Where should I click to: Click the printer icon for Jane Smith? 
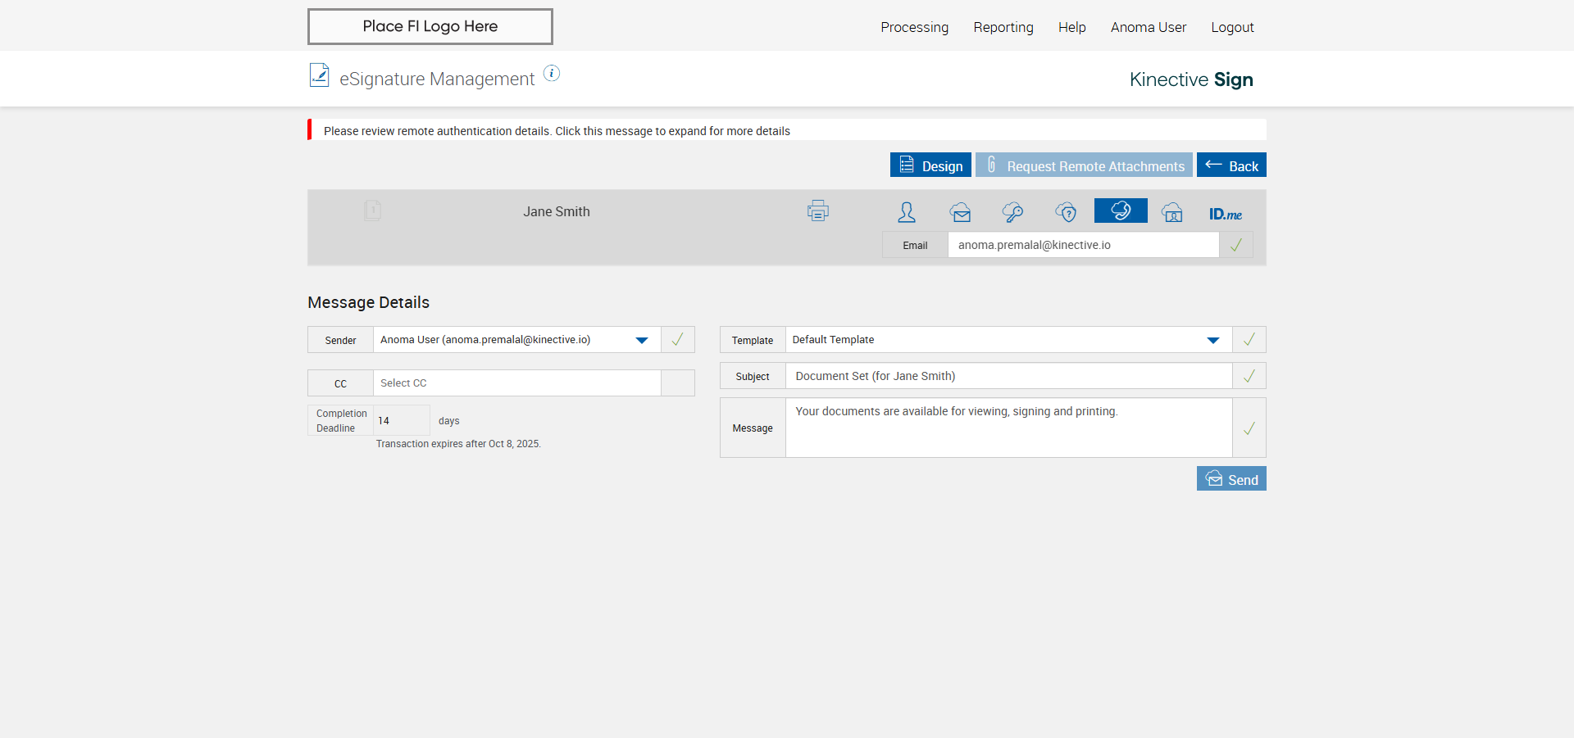[x=817, y=211]
